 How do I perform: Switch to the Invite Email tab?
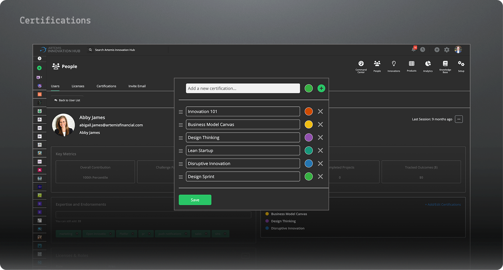coord(137,86)
